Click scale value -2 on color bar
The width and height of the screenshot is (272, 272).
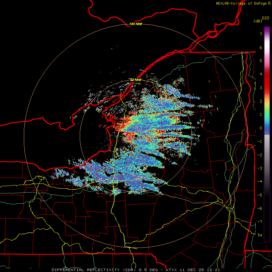tap(260, 155)
